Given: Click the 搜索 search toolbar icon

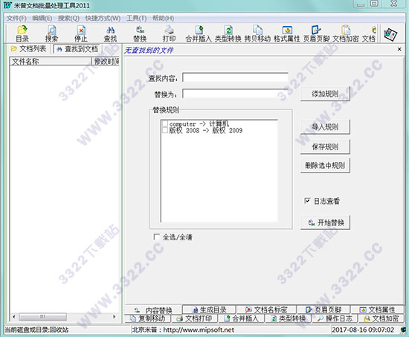Looking at the screenshot, I should pos(51,34).
